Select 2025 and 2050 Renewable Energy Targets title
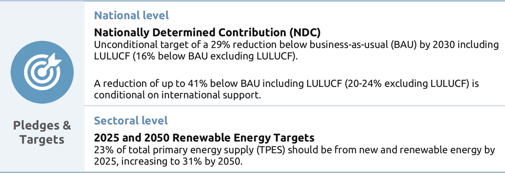Viewport: 505px width, 174px height. (x=204, y=138)
